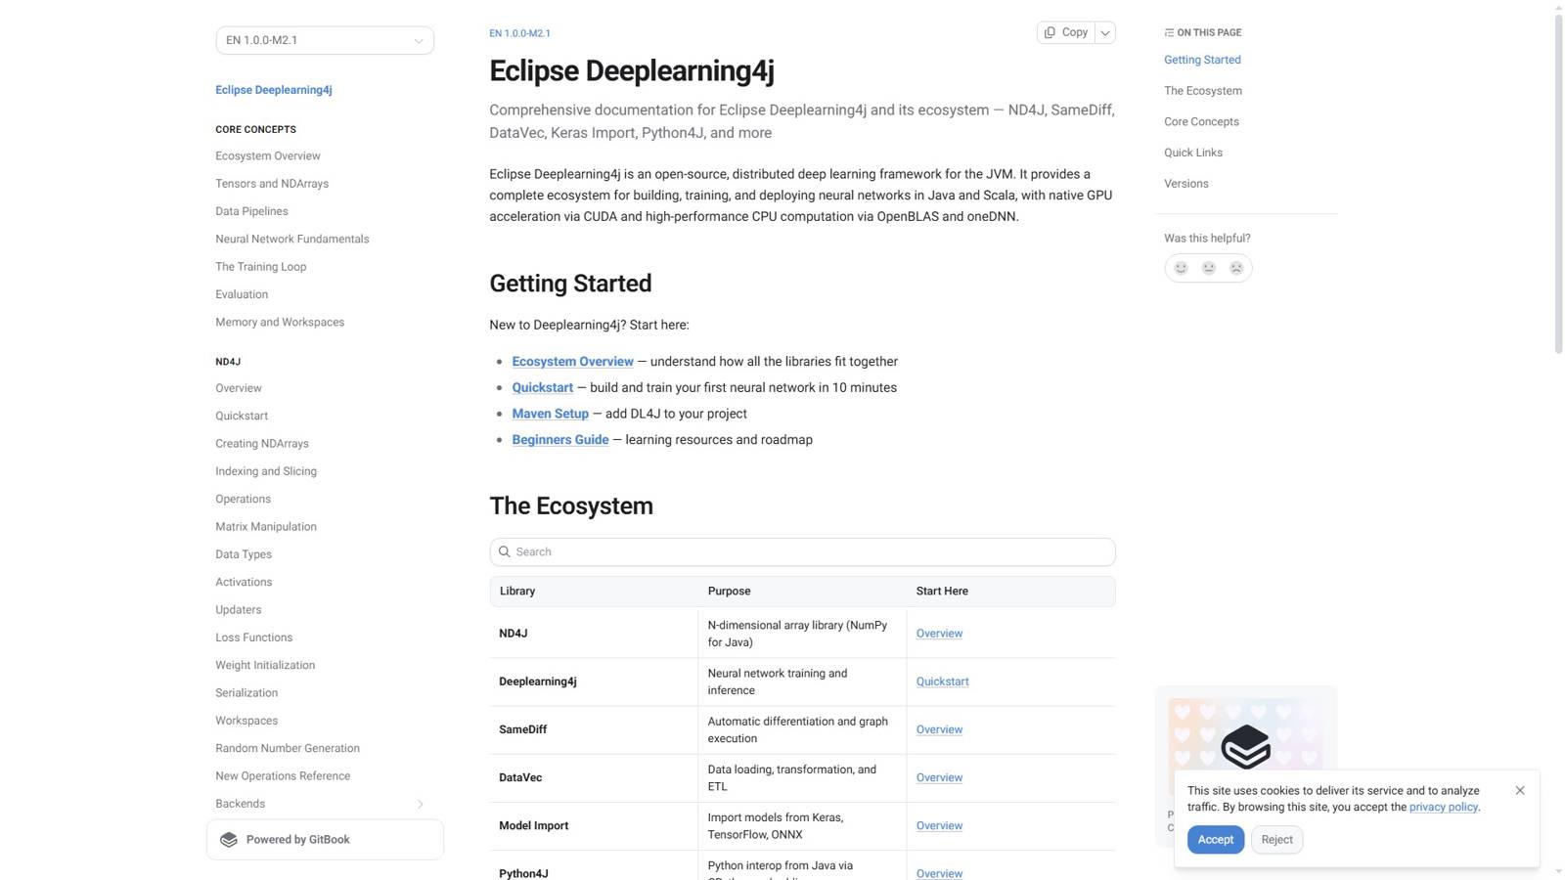Screen dimensions: 1565x880
Task: Expand the Backends sidebar section
Action: 421,804
